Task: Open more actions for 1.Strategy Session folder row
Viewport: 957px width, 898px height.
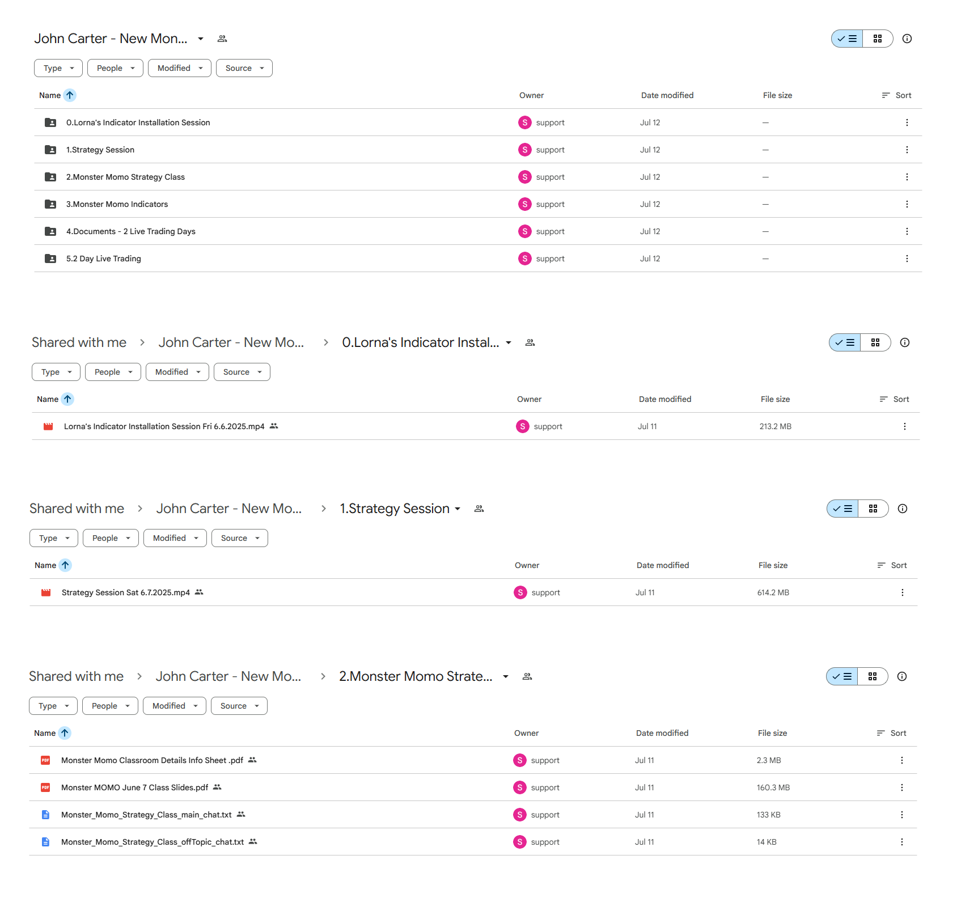Action: pos(907,150)
